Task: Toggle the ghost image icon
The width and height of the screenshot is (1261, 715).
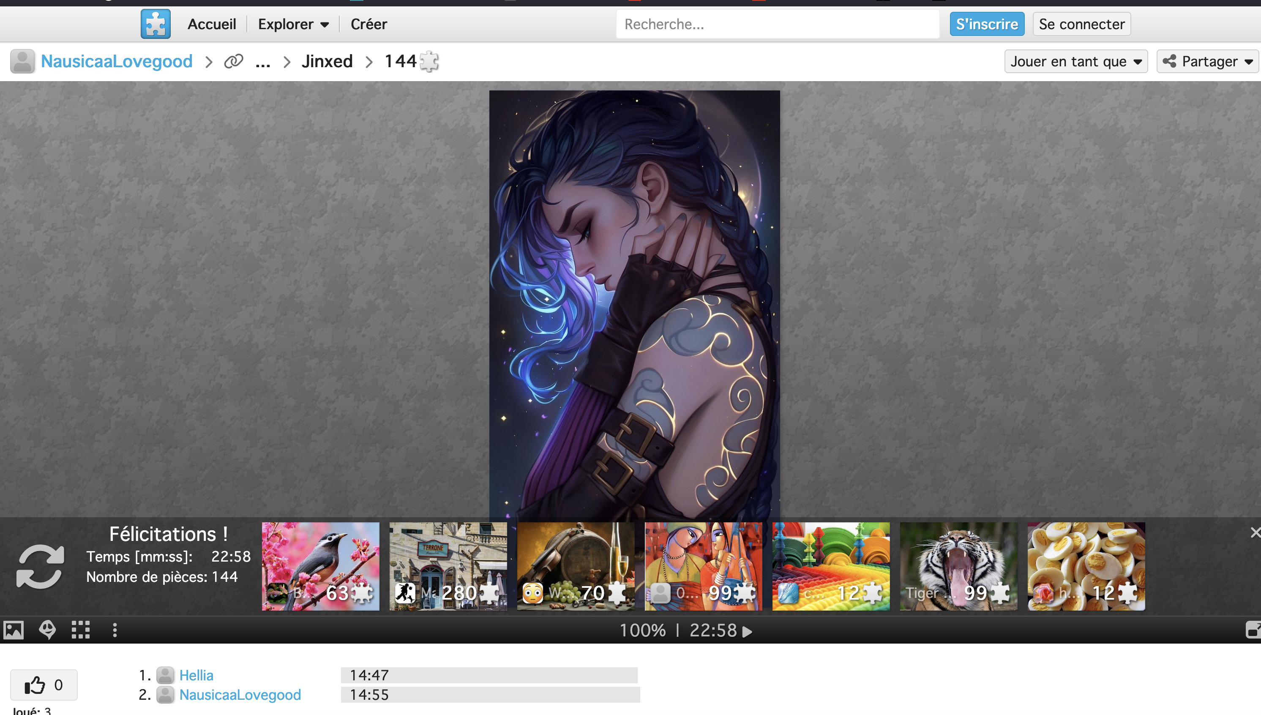Action: click(47, 630)
